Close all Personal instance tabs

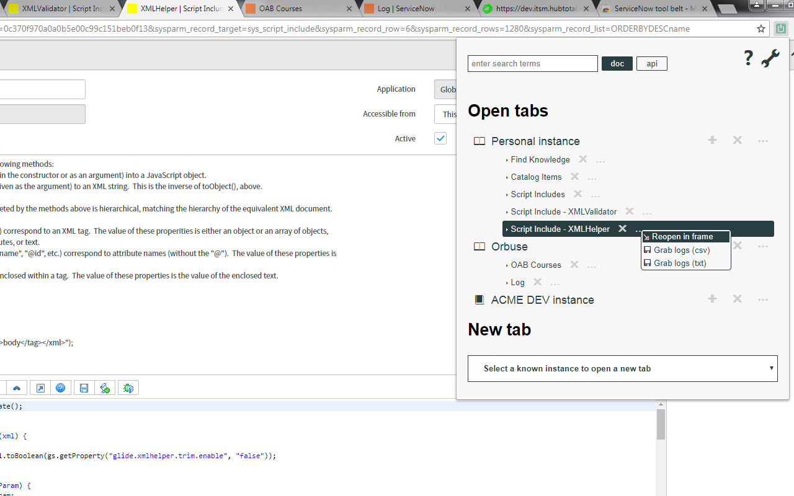[738, 140]
